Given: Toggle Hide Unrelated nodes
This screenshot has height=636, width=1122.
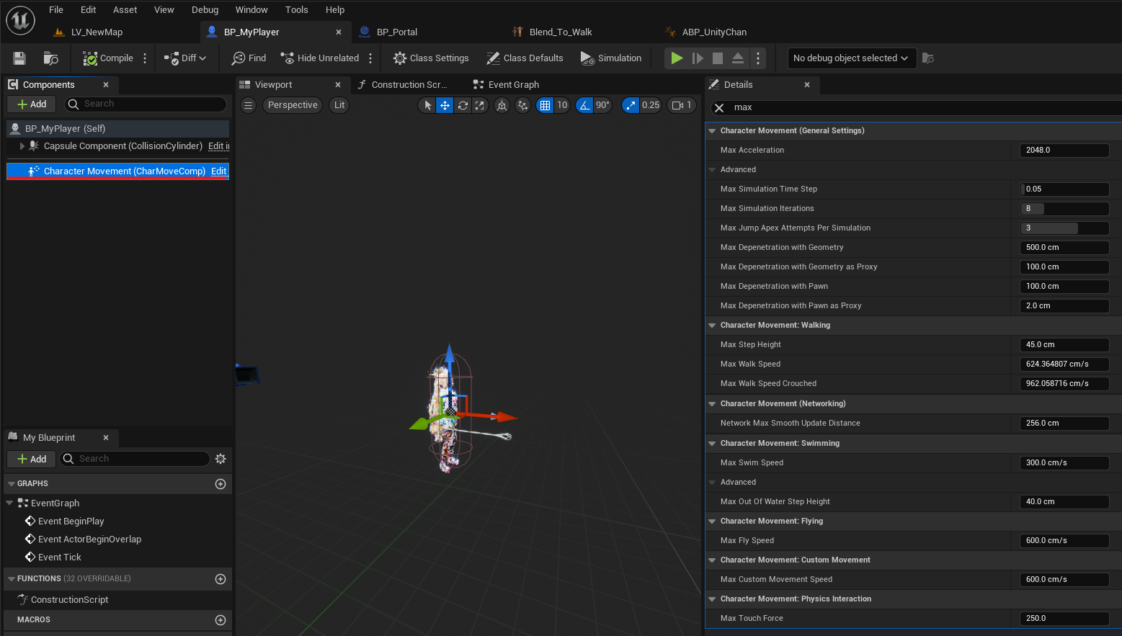Looking at the screenshot, I should tap(319, 58).
